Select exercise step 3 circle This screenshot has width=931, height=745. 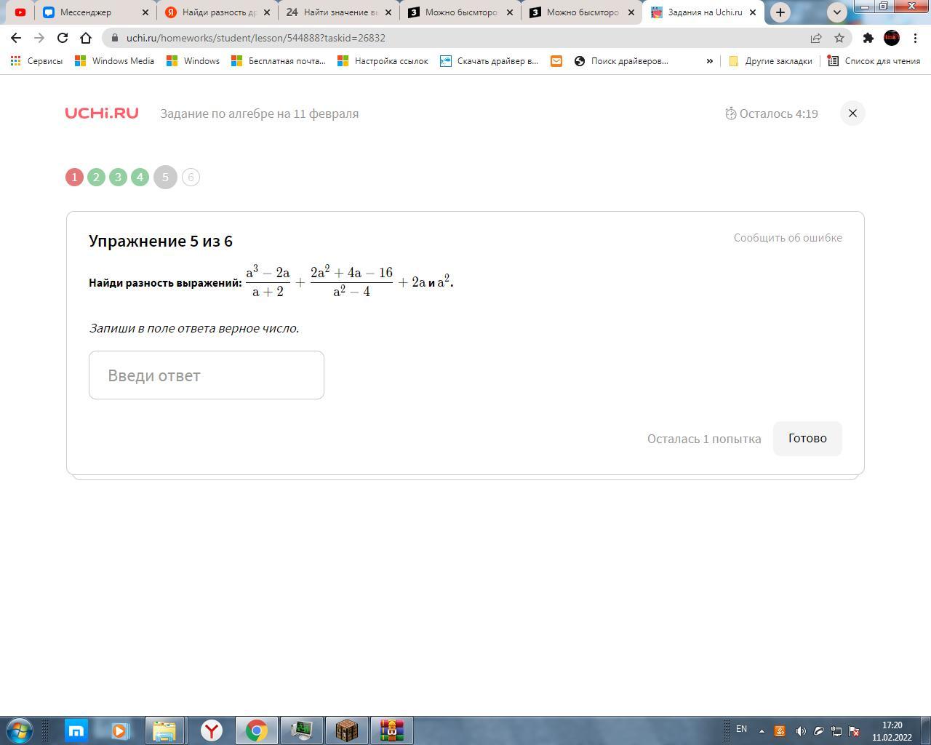(x=118, y=178)
